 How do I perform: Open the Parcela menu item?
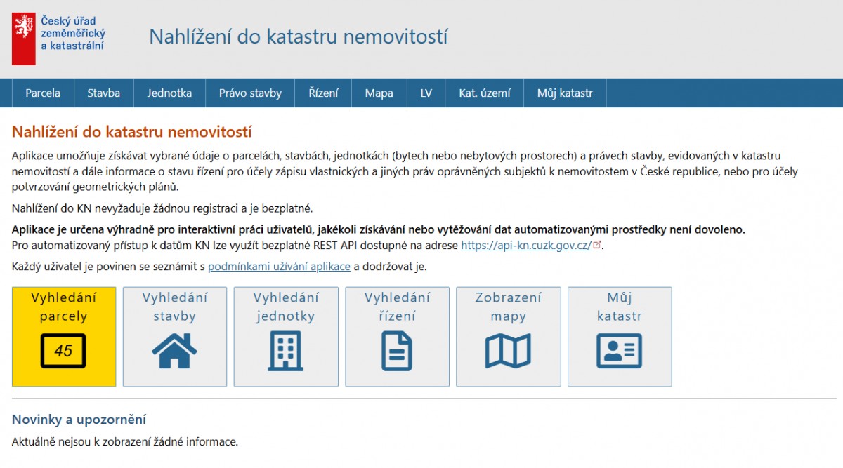point(43,93)
